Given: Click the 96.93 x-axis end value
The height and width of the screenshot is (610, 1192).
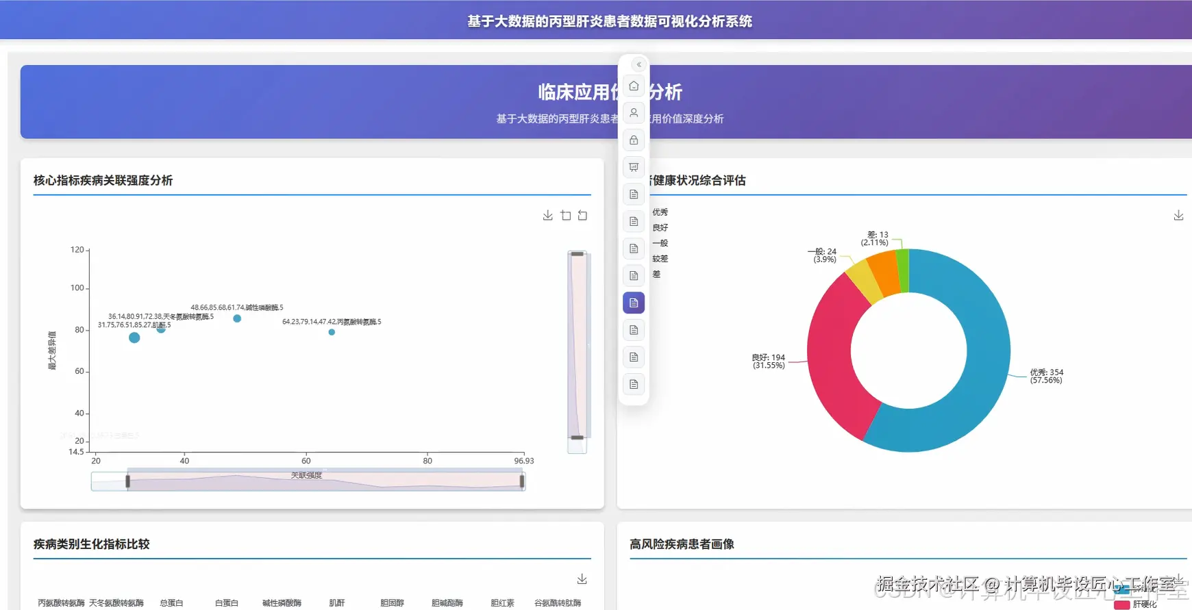Looking at the screenshot, I should (524, 461).
